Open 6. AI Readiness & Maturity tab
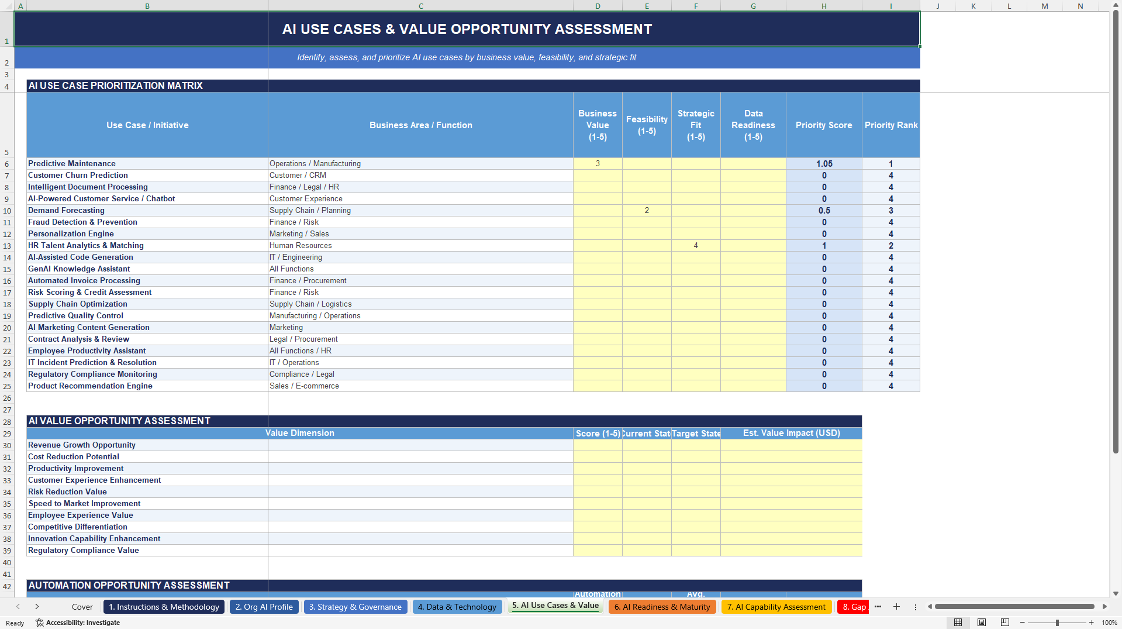This screenshot has width=1122, height=629. 662,607
